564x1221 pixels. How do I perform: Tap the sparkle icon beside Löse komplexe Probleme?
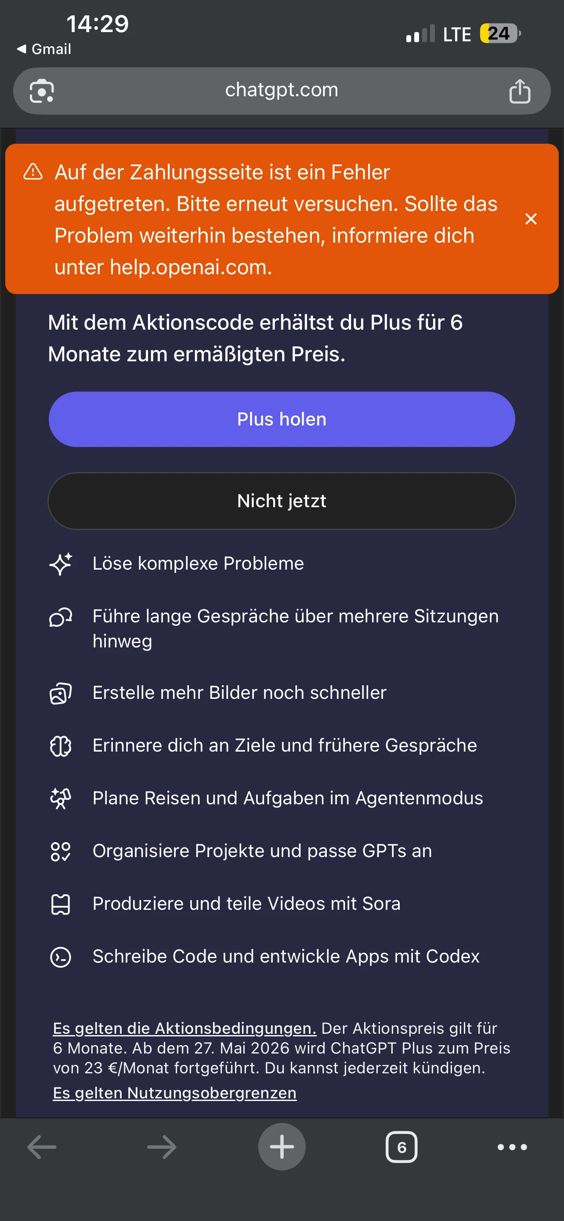(61, 563)
